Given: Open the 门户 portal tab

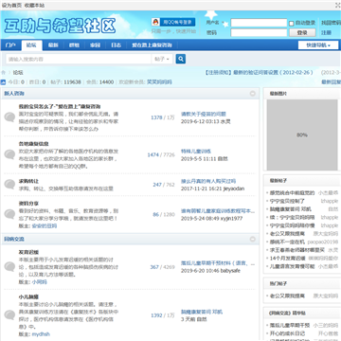Looking at the screenshot, I should (10, 45).
